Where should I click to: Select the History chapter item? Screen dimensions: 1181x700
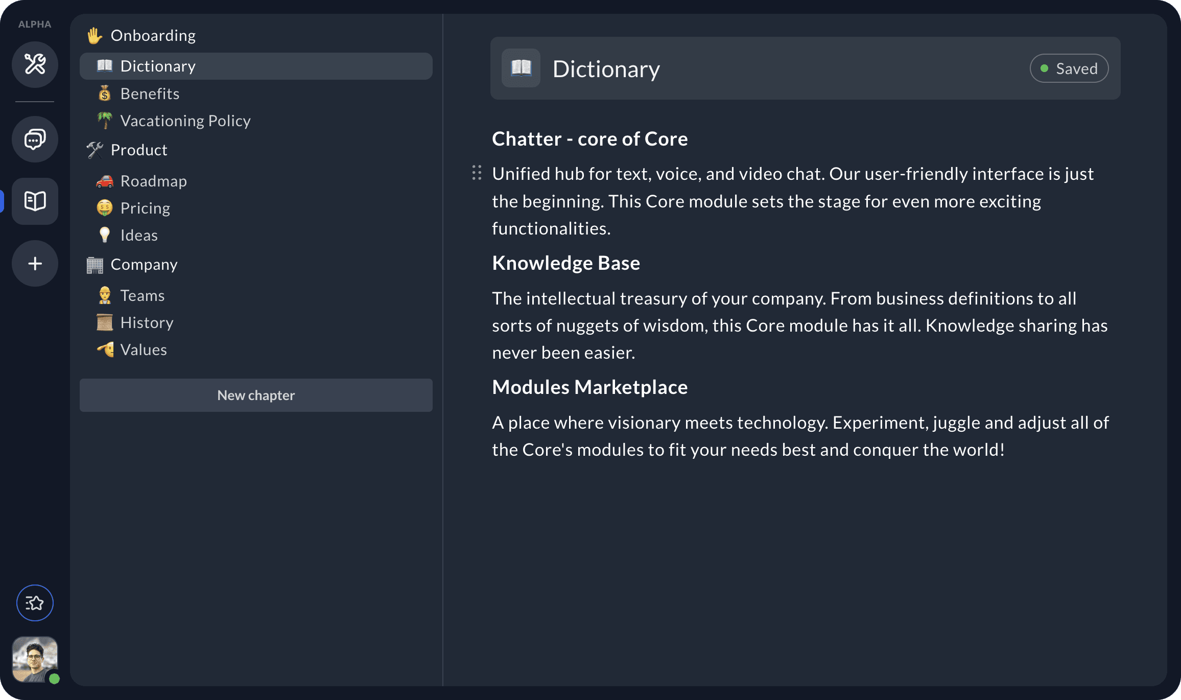(x=147, y=322)
